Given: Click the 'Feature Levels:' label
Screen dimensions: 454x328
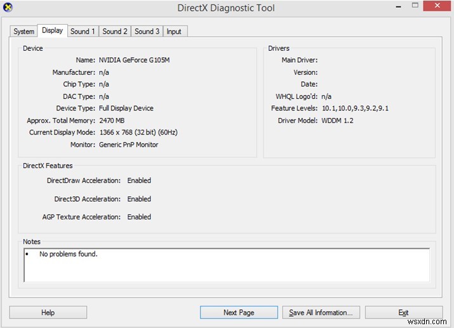Looking at the screenshot, I should (x=294, y=108).
